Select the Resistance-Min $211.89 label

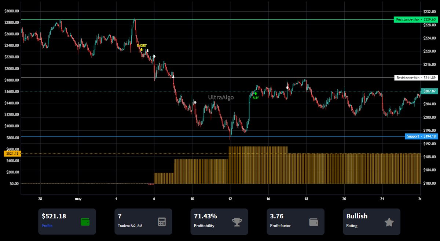point(416,78)
